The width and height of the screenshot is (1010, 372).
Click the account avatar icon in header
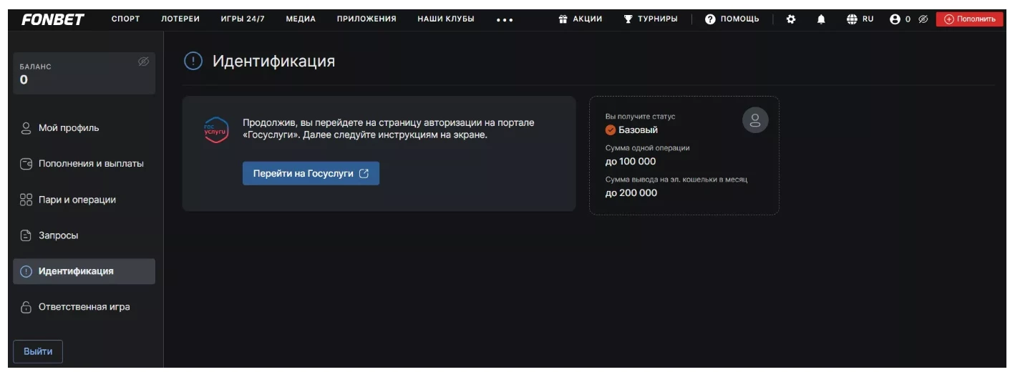coord(895,19)
